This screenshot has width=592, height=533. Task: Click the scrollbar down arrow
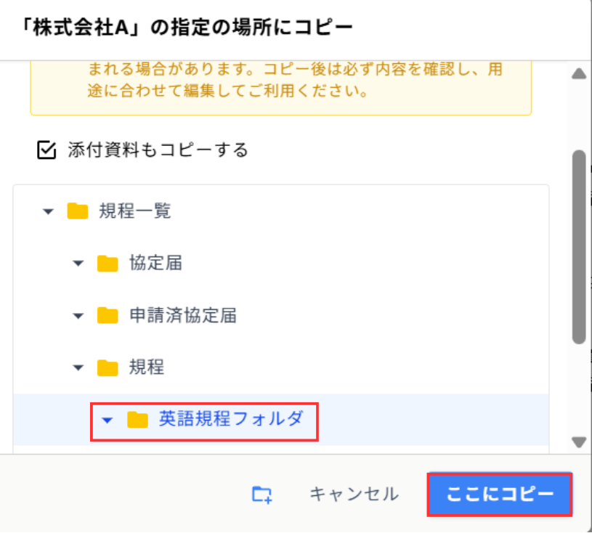579,442
